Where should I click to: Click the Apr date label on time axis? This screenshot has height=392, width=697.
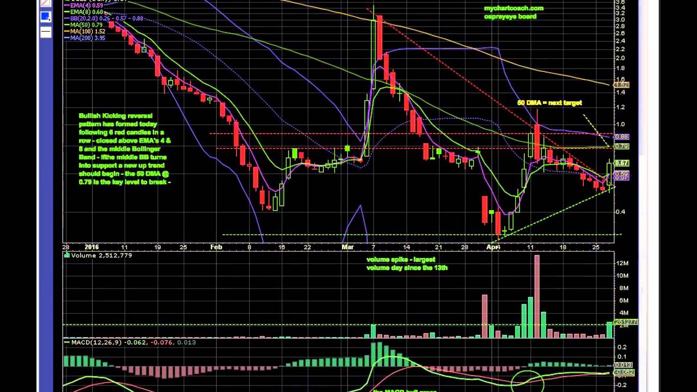pos(493,247)
